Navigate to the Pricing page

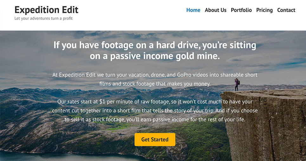coord(264,10)
